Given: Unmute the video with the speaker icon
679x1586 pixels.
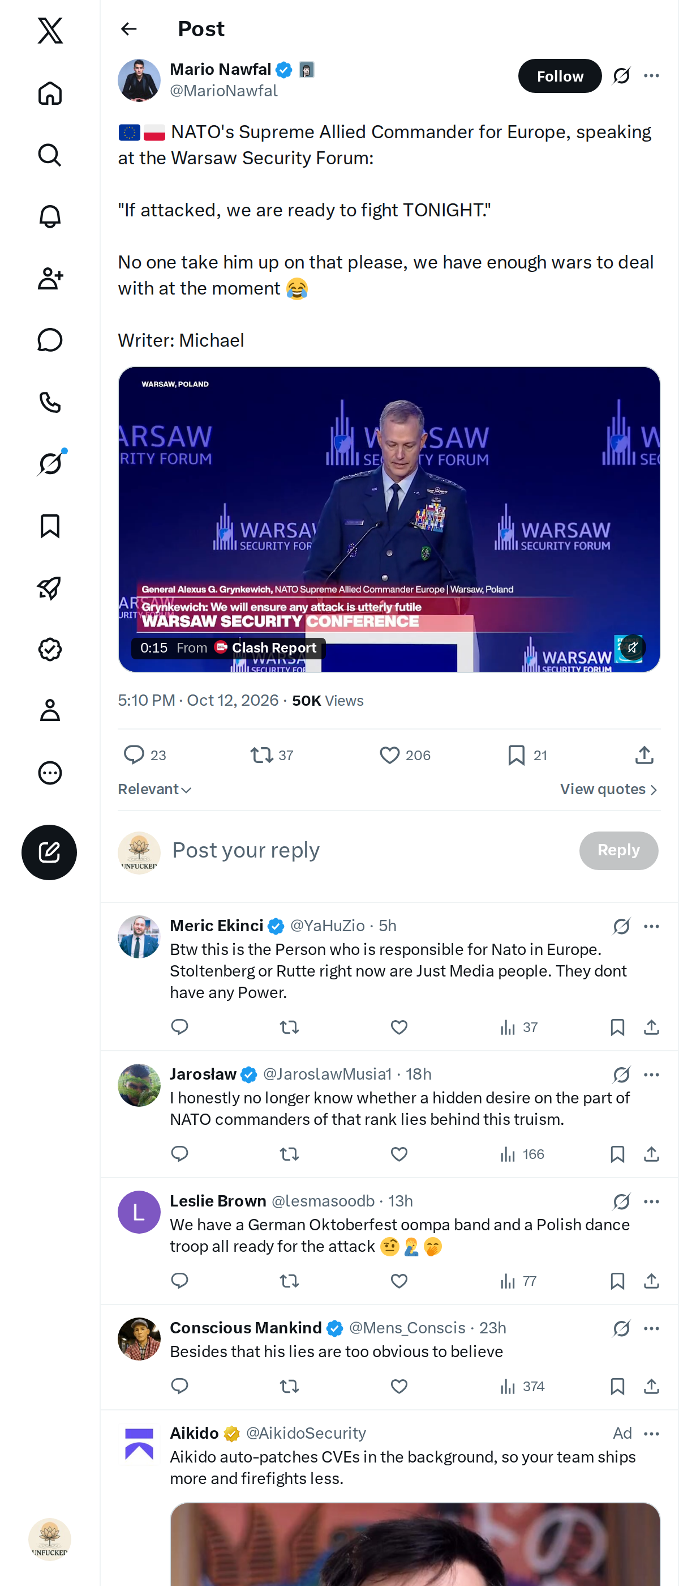Looking at the screenshot, I should pos(631,647).
